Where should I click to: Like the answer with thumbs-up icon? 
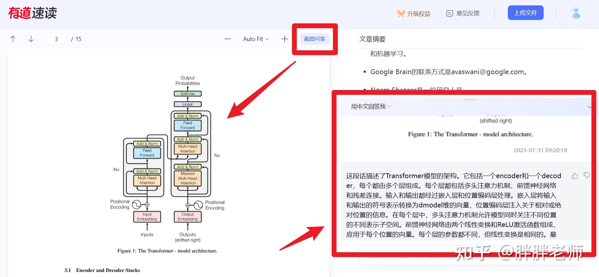click(x=575, y=176)
